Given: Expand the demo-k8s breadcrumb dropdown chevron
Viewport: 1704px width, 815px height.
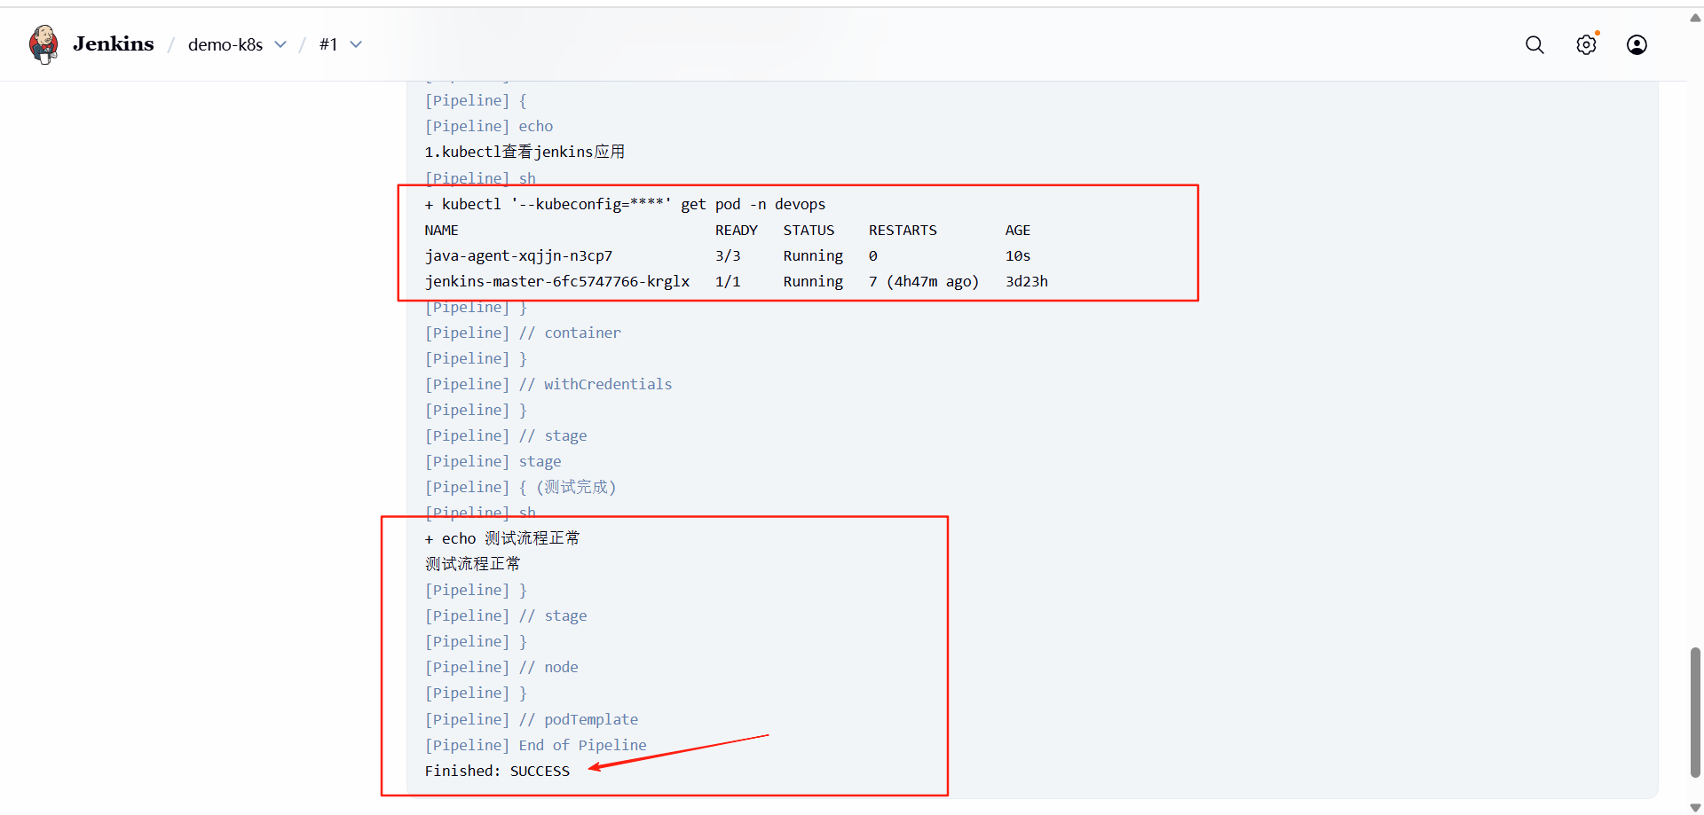Looking at the screenshot, I should (x=280, y=44).
